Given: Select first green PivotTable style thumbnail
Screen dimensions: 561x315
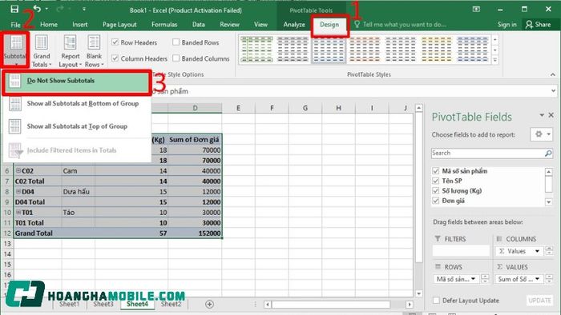Looking at the screenshot, I should click(256, 49).
